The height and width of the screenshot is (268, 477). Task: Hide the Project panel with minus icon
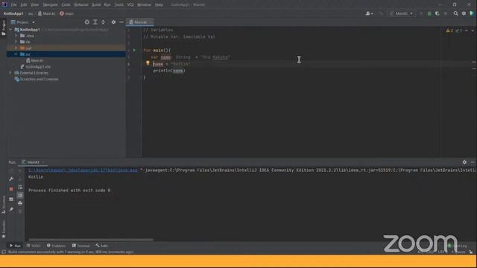121,22
